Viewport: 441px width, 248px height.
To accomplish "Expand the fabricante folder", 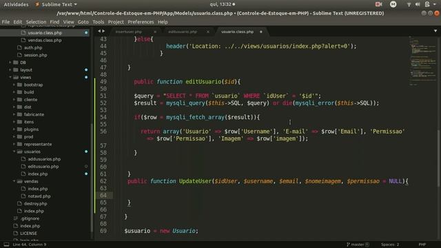I will (x=14, y=114).
